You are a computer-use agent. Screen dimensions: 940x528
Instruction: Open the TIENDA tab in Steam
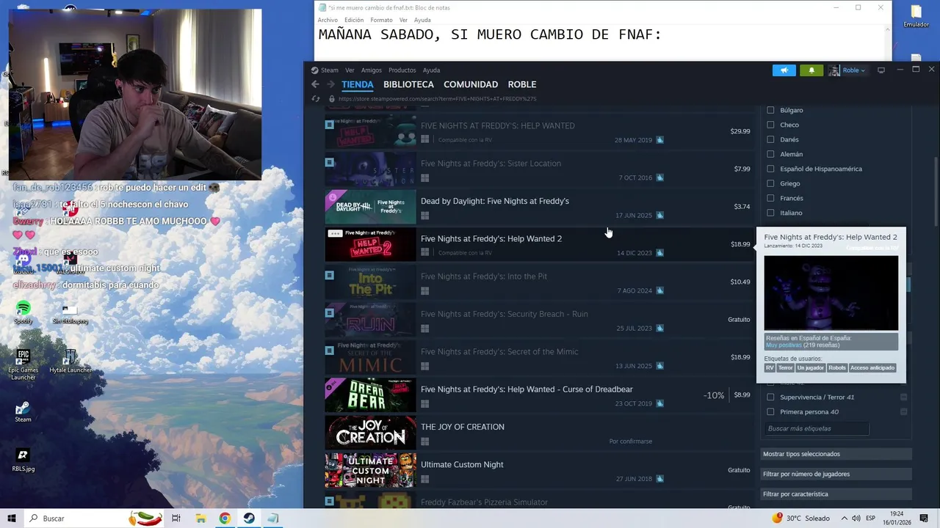pyautogui.click(x=358, y=84)
